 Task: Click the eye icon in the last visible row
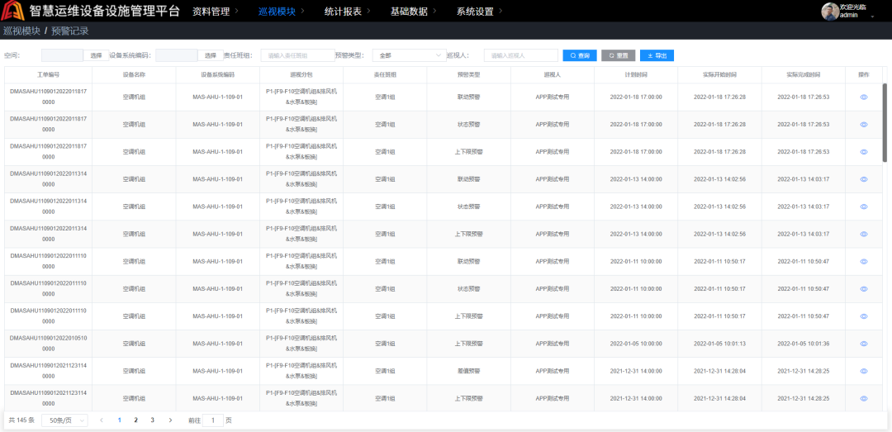pyautogui.click(x=864, y=398)
